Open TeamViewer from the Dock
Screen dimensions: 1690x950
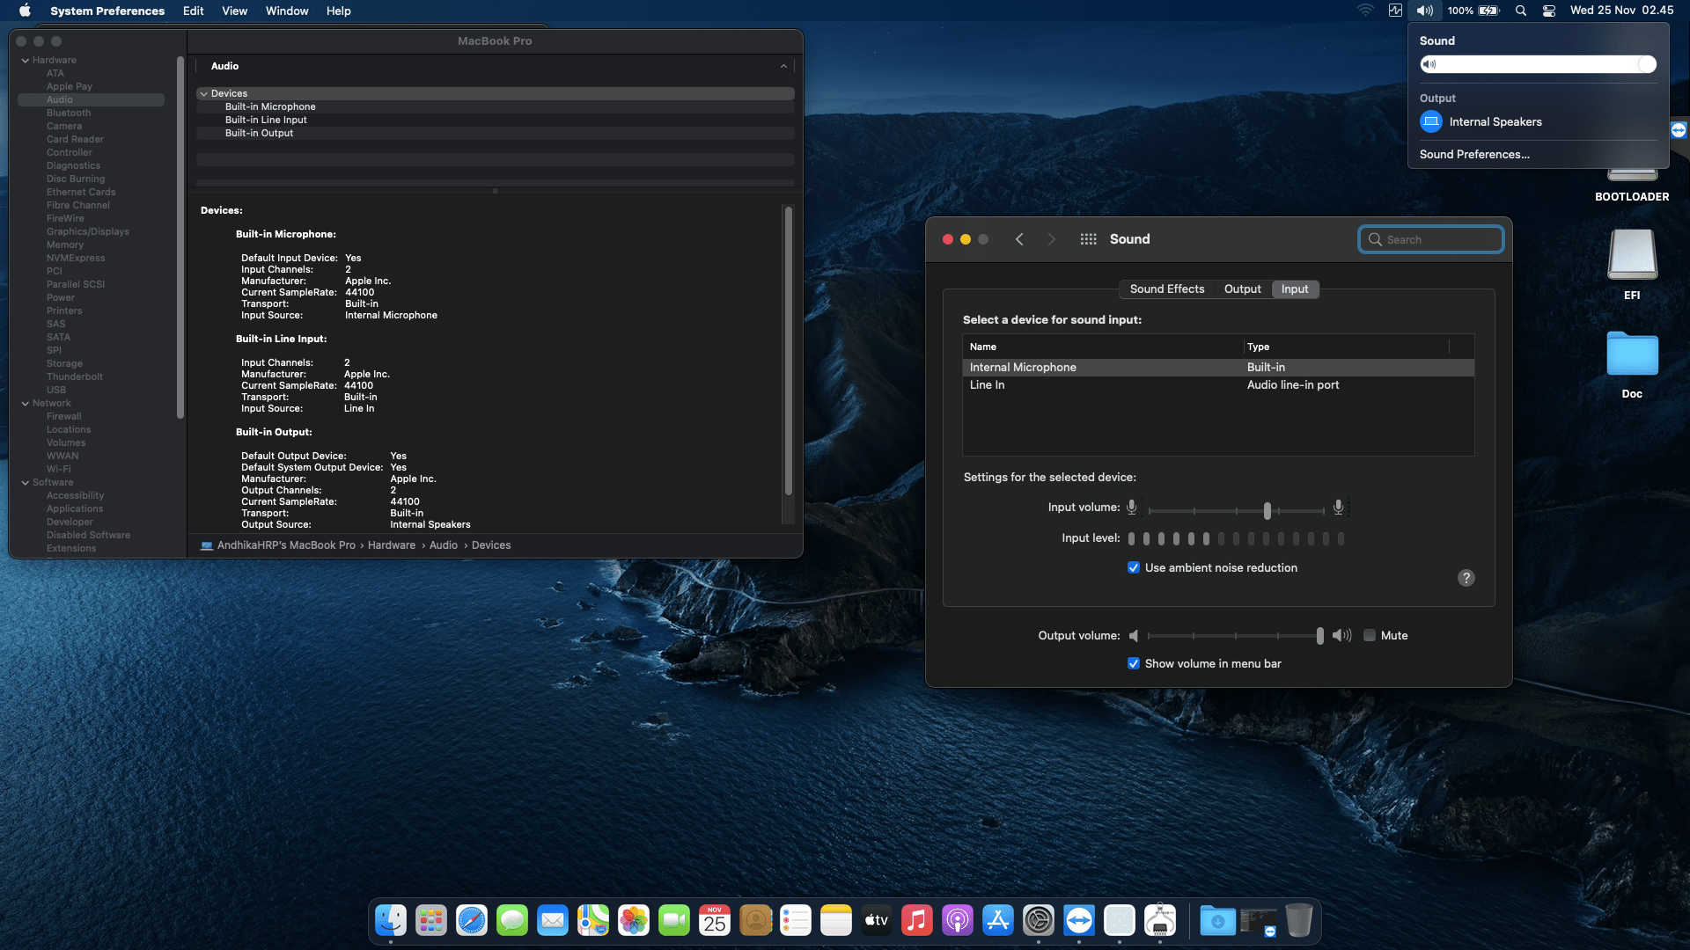[1079, 920]
